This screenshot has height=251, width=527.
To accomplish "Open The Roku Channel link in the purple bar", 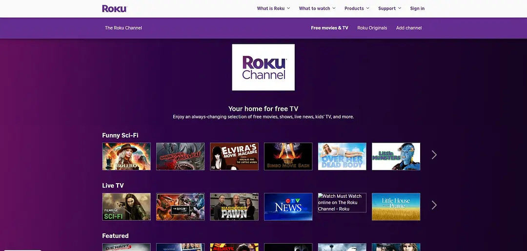I will [123, 28].
